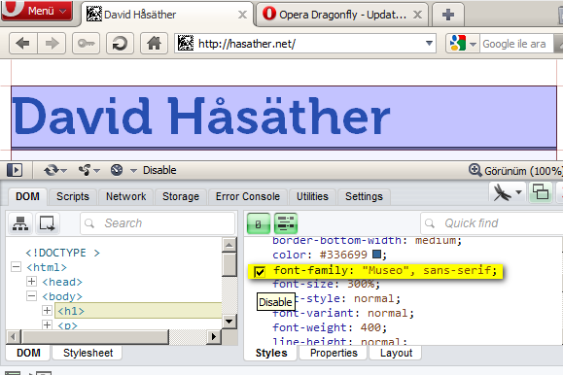
Task: Go forward with the browser forward arrow
Action: [52, 44]
